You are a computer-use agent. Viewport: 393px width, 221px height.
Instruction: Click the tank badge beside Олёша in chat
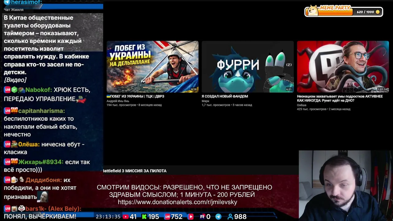(14, 144)
